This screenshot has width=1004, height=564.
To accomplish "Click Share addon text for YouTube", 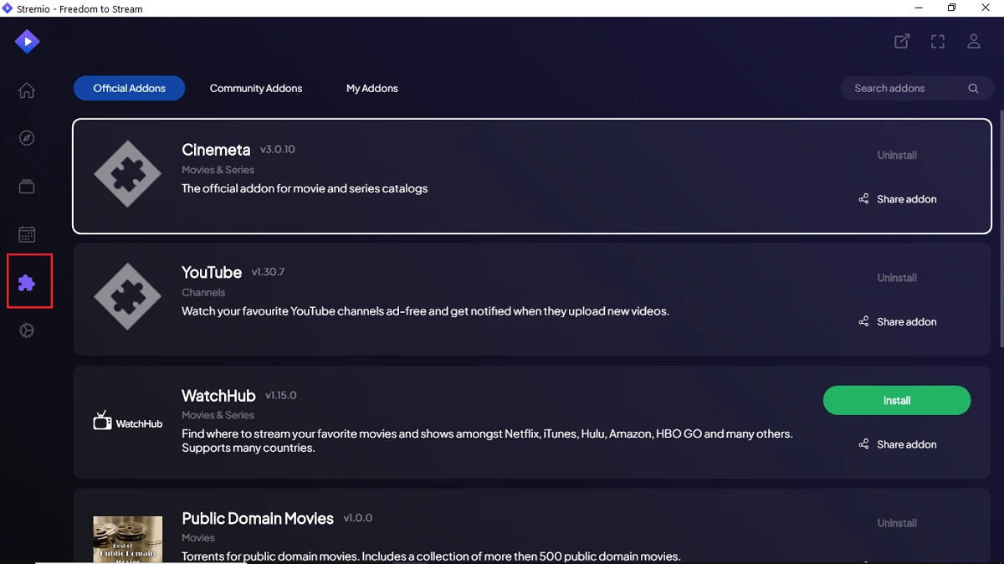I will [x=907, y=321].
